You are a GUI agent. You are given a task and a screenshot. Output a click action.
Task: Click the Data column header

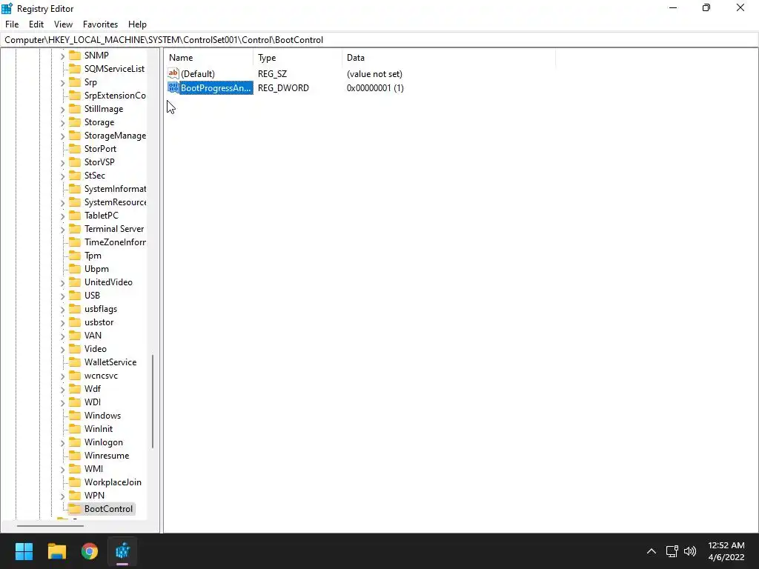tap(448, 58)
